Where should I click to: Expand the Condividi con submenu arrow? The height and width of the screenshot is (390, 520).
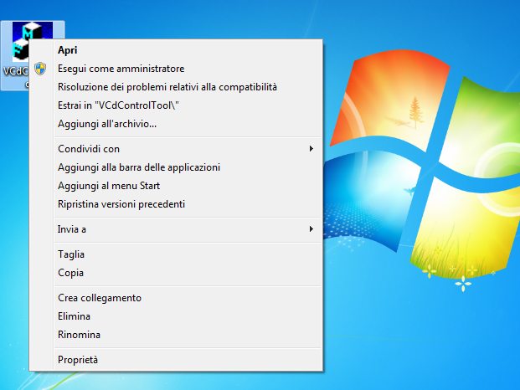311,149
